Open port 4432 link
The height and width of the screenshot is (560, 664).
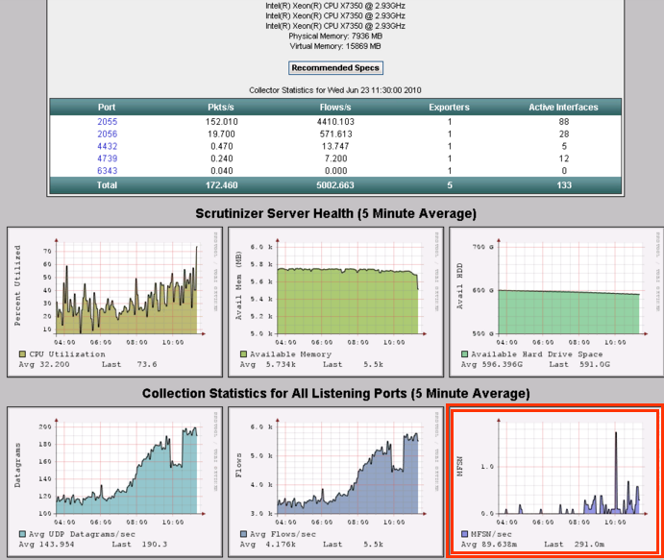[x=107, y=146]
